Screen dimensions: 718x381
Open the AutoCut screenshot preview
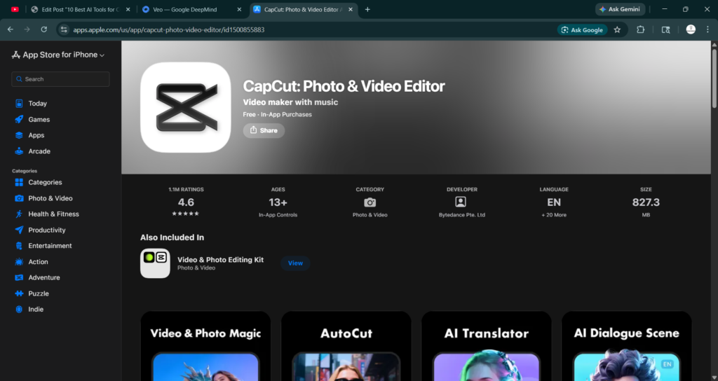(x=346, y=346)
